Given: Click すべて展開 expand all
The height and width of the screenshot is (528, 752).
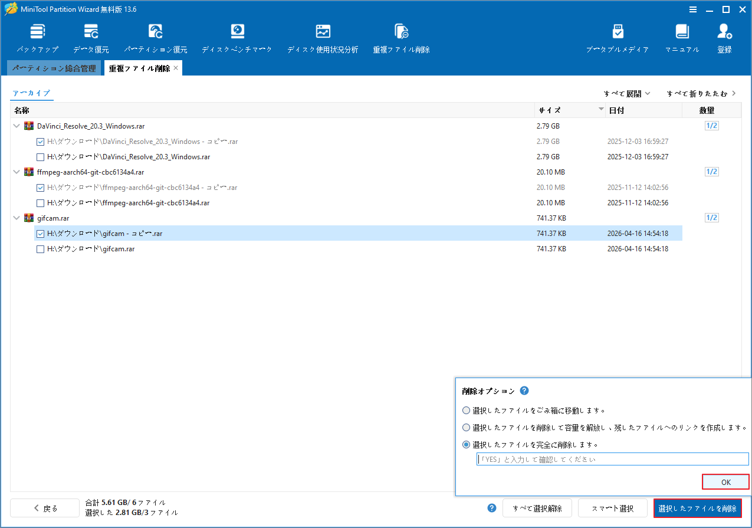Looking at the screenshot, I should [x=627, y=93].
